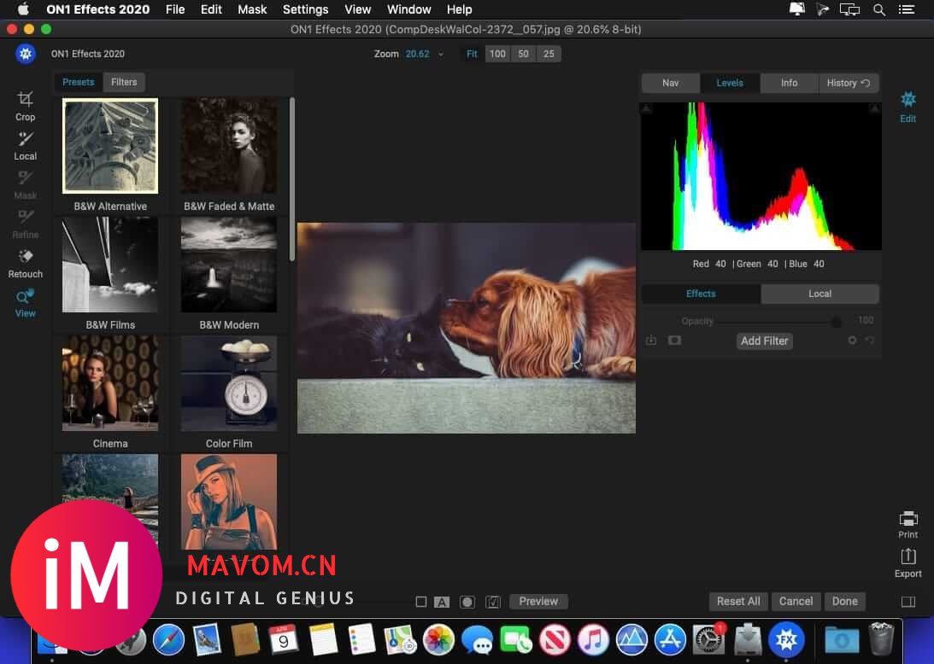Open Messages from the dock

point(477,640)
